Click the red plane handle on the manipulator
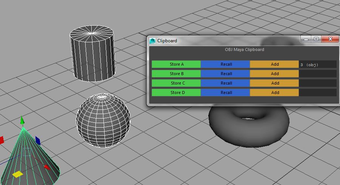The image size is (340, 185). (2, 140)
